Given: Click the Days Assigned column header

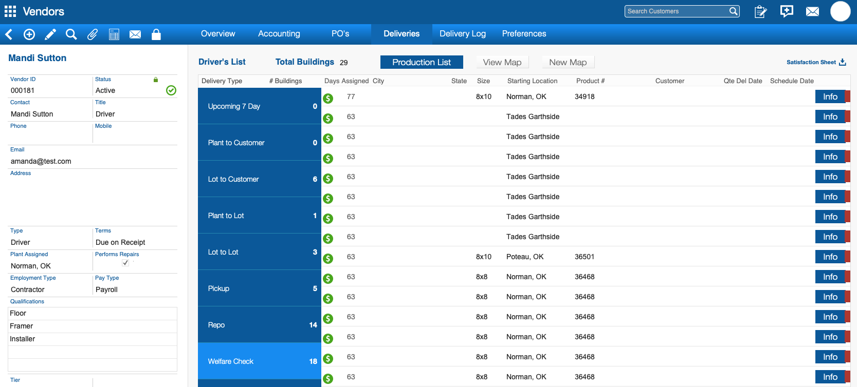Looking at the screenshot, I should point(347,81).
